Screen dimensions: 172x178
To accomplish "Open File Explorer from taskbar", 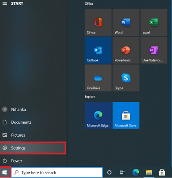I will pyautogui.click(x=149, y=172).
